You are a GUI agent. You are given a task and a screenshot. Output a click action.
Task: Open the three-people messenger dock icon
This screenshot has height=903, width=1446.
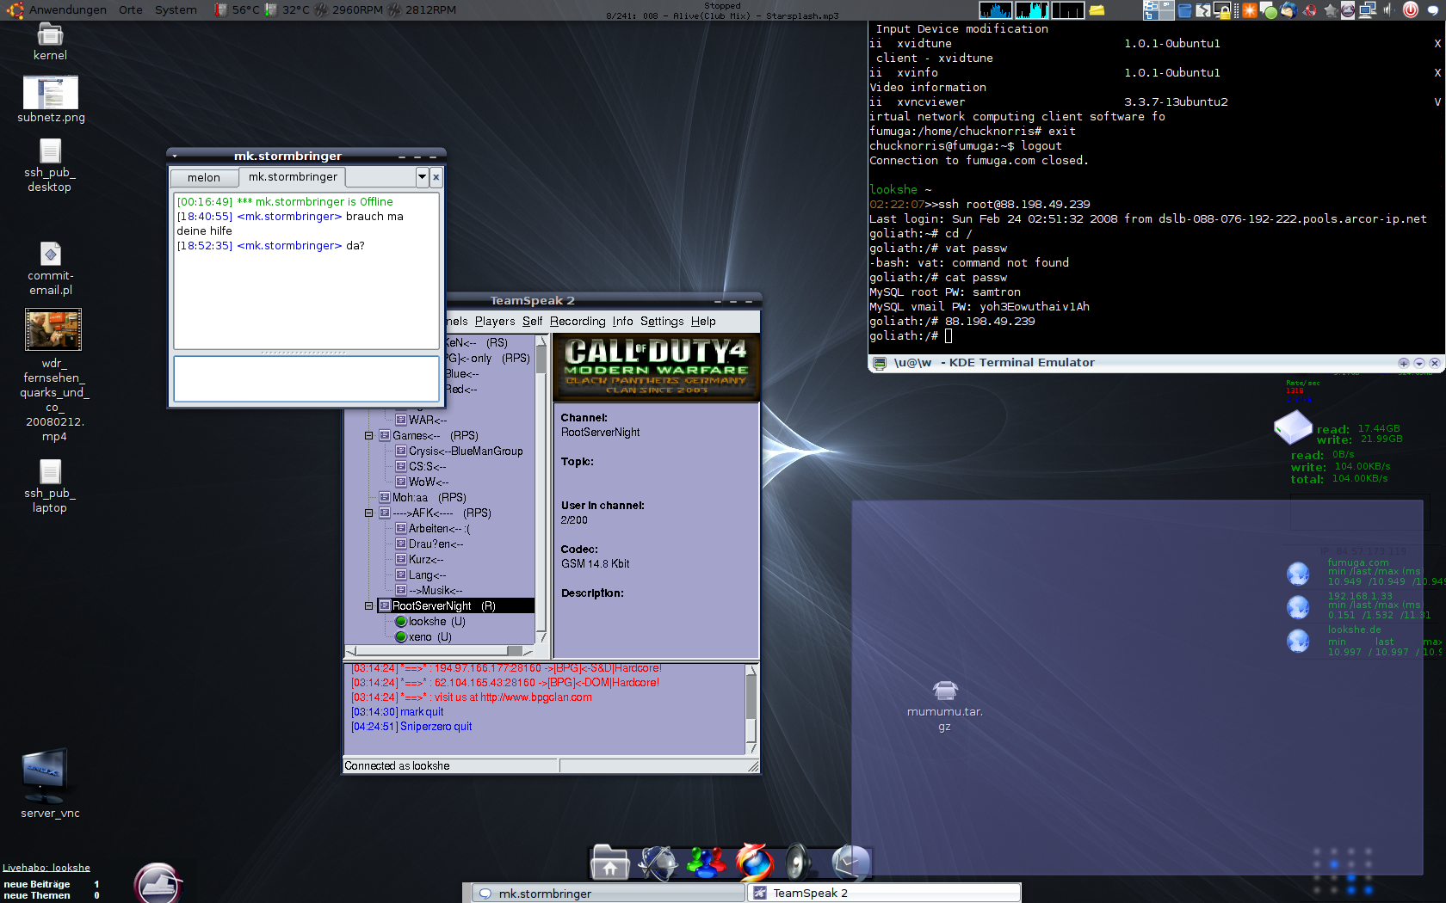coord(706,863)
